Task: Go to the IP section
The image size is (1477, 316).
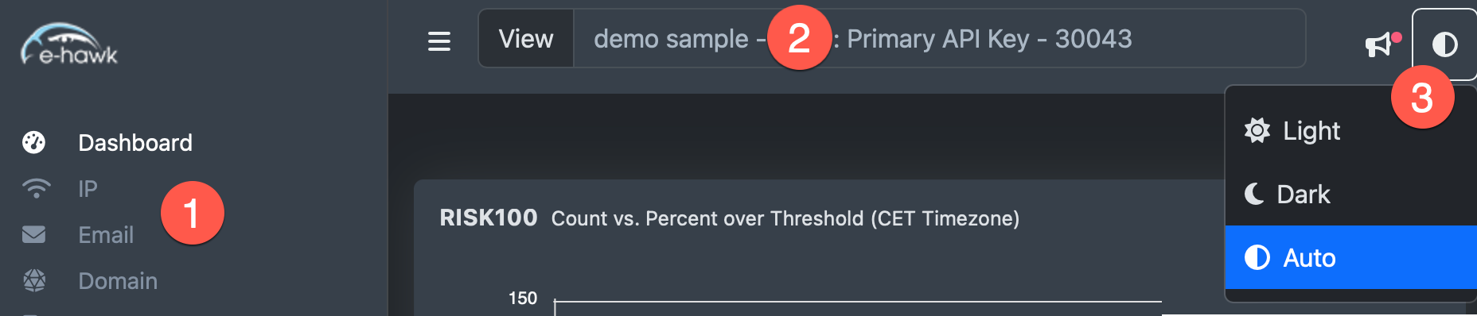Action: click(88, 189)
